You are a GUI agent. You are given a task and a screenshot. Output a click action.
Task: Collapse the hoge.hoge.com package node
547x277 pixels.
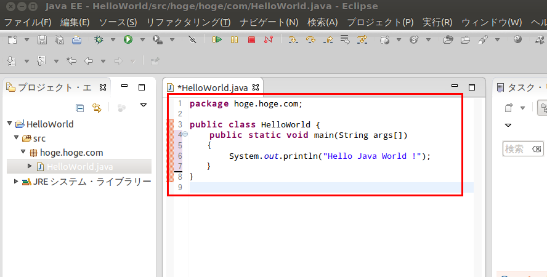23,152
